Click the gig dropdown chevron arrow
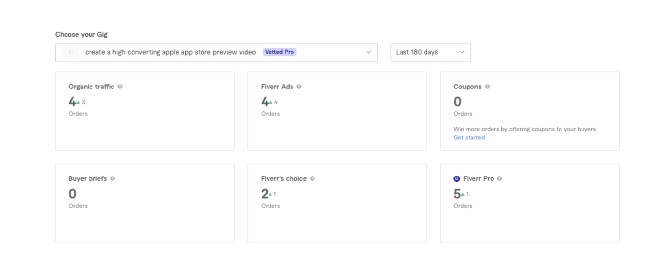This screenshot has height=265, width=672. click(x=368, y=52)
